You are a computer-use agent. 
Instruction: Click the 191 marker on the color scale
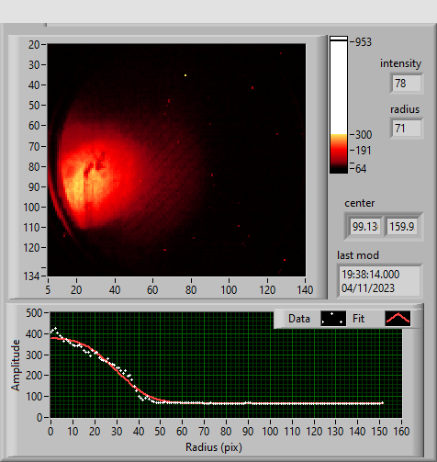click(x=361, y=151)
